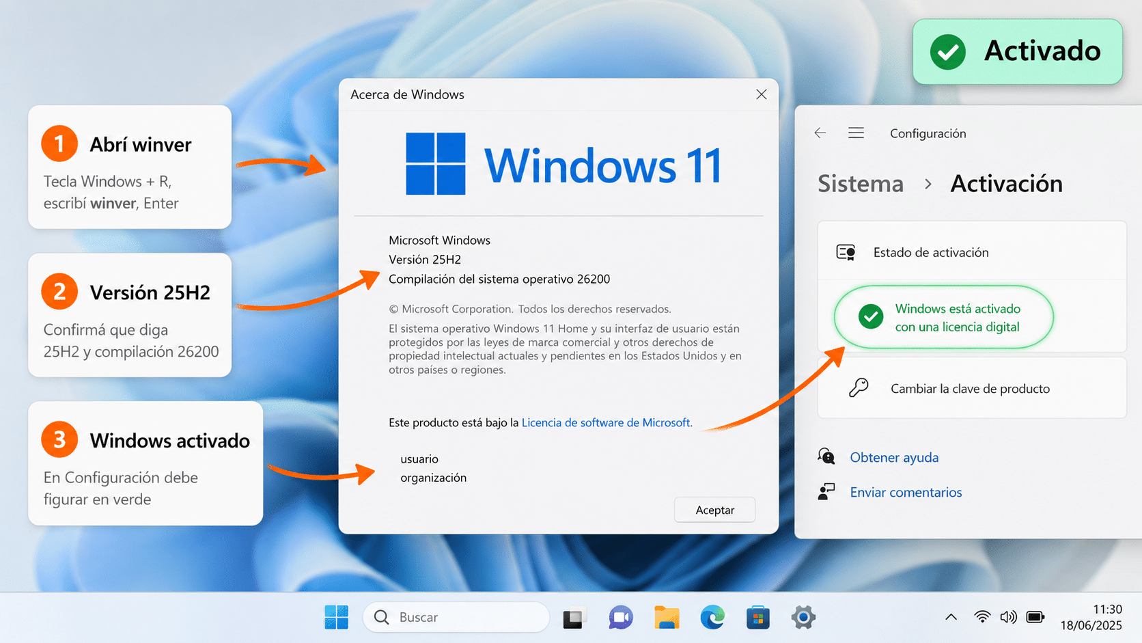1142x643 pixels.
Task: Click the Aceptar button in Acerca de Windows
Action: click(x=714, y=510)
